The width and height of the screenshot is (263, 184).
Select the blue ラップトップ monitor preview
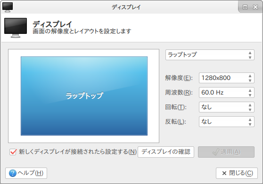[84, 96]
